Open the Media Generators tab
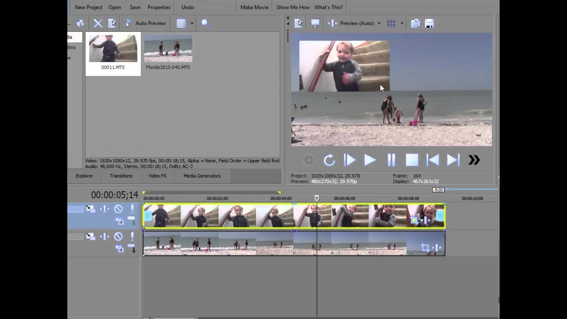 (x=202, y=176)
